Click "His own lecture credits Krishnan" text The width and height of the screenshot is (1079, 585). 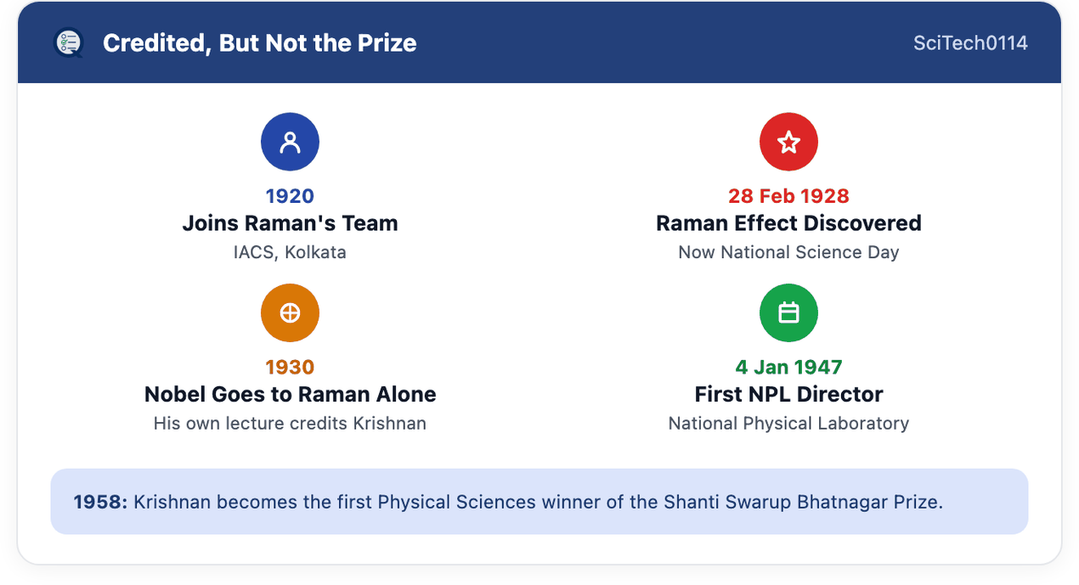click(x=290, y=424)
